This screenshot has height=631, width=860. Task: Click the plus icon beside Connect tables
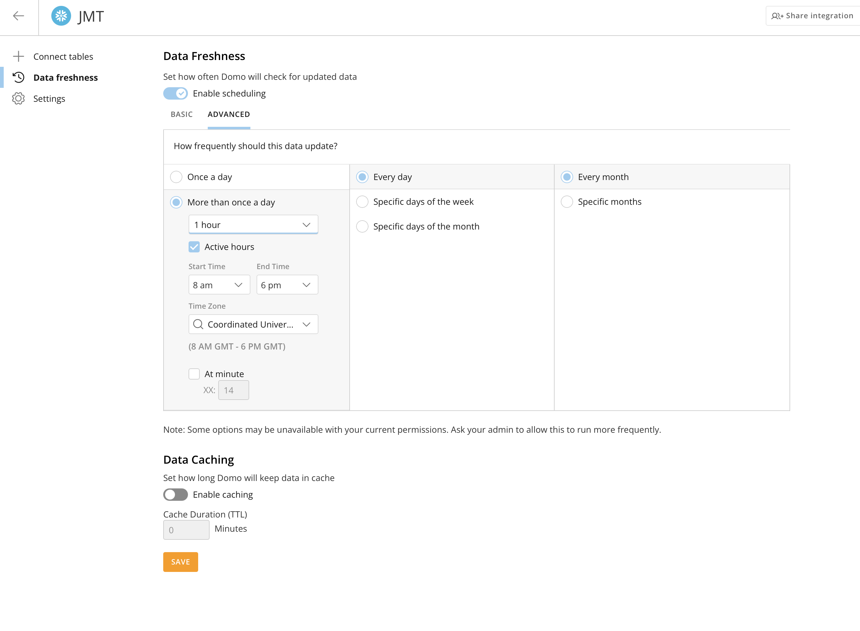(x=18, y=56)
